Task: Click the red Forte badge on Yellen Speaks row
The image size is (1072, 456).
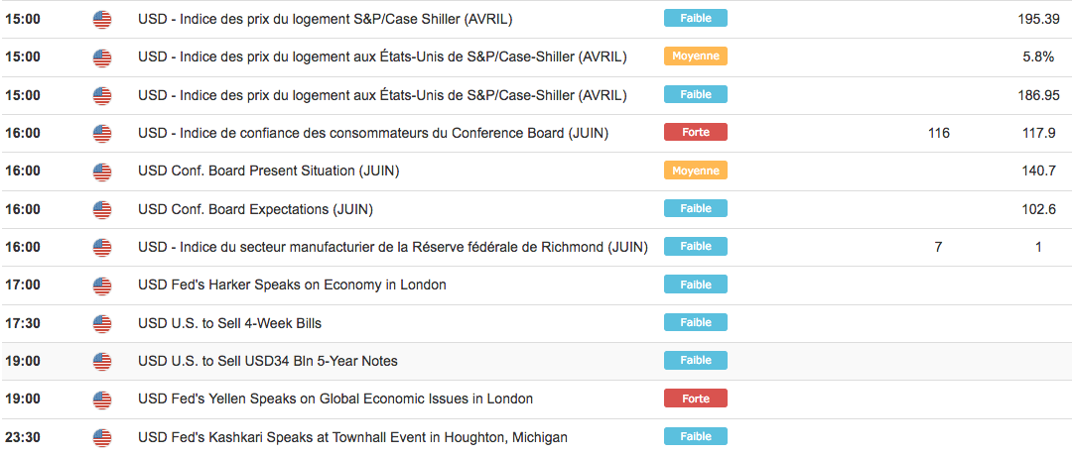Action: [x=696, y=399]
